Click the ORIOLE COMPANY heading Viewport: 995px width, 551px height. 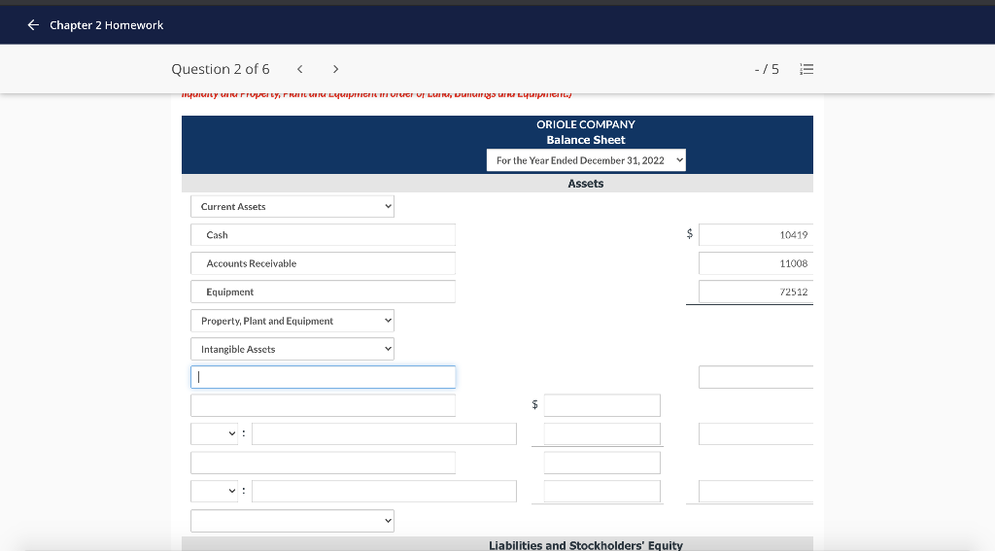(x=586, y=124)
